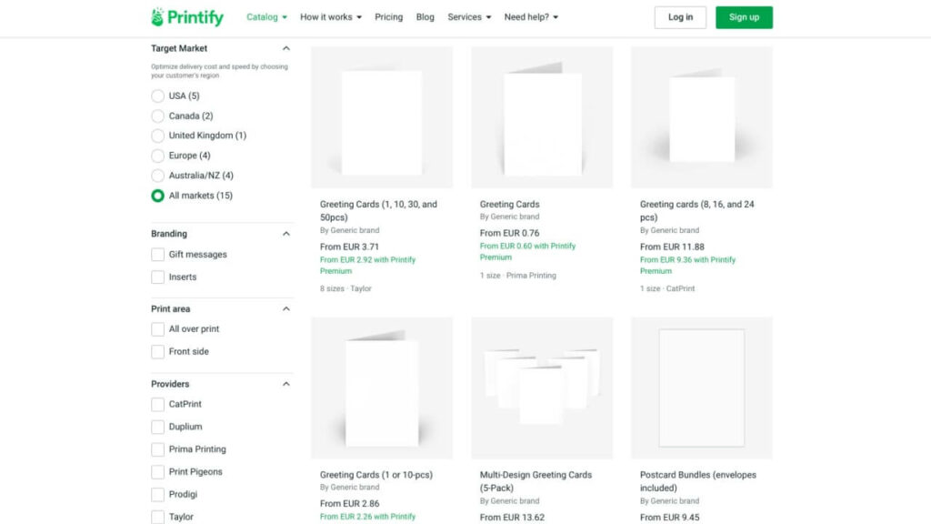The width and height of the screenshot is (931, 524).
Task: Collapse the Providers filter section
Action: (x=285, y=383)
